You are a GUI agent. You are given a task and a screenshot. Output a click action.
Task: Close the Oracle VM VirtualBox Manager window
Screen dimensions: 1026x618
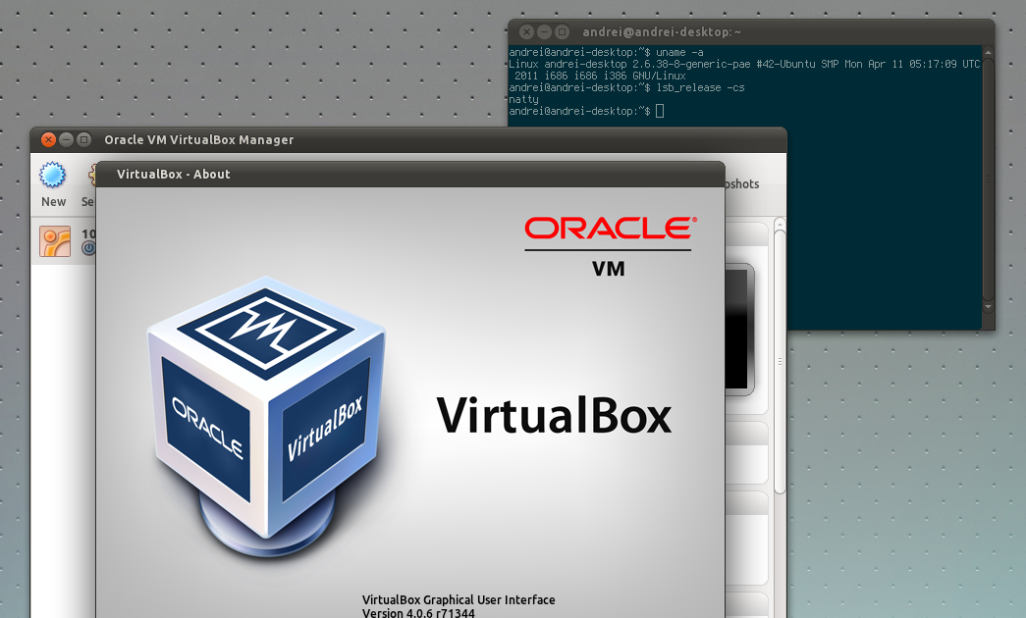tap(48, 139)
